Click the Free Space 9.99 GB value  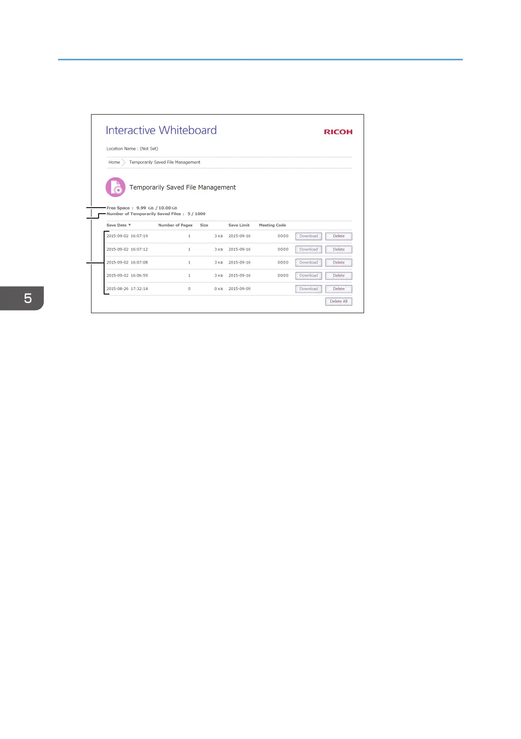[x=145, y=208]
